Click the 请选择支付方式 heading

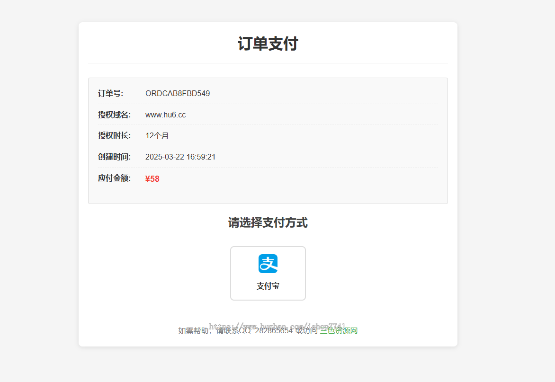point(268,222)
